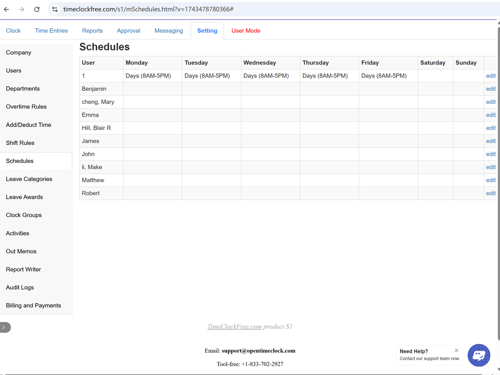Image resolution: width=500 pixels, height=375 pixels.
Task: Click the Thursday Days (8AM-5PM) cell
Action: pyautogui.click(x=330, y=76)
